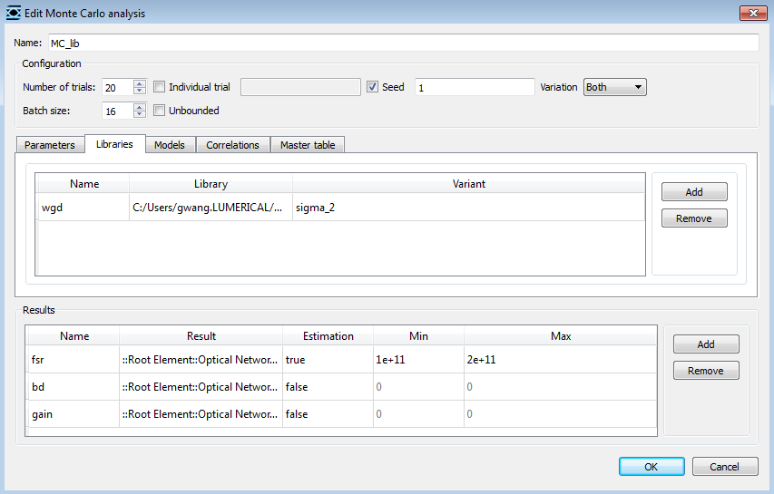Confirm dialog with OK button
774x494 pixels.
(x=652, y=467)
